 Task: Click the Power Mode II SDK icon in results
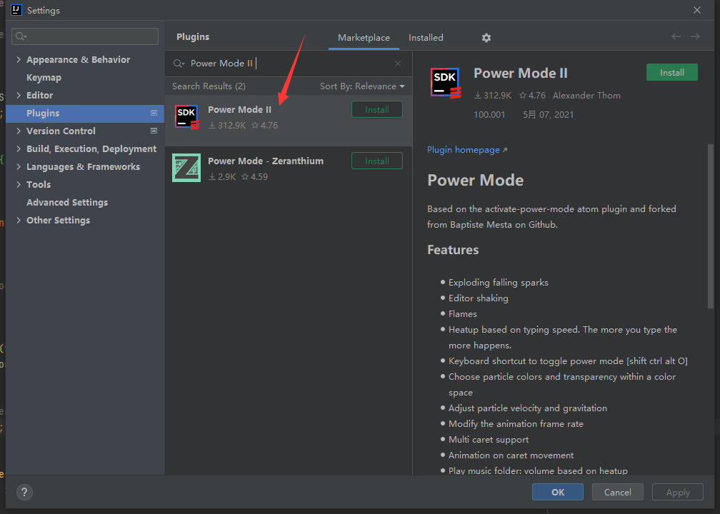tap(187, 116)
